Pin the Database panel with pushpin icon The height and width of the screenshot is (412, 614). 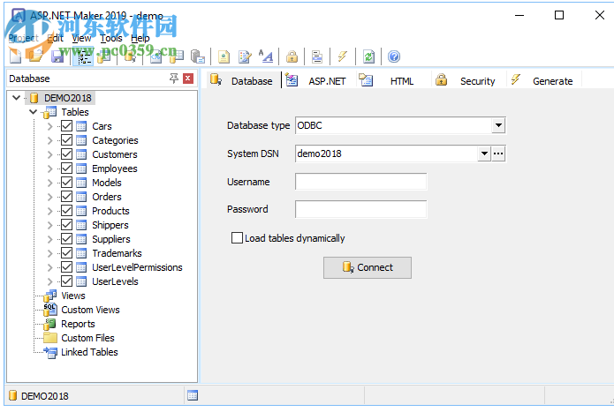[173, 79]
